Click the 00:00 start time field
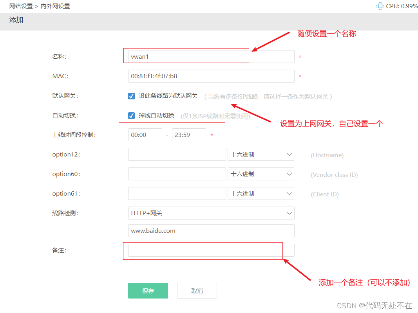 tap(145, 135)
